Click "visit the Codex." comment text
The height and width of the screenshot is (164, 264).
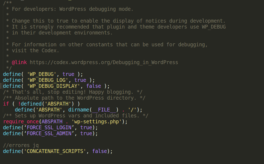pos(35,51)
